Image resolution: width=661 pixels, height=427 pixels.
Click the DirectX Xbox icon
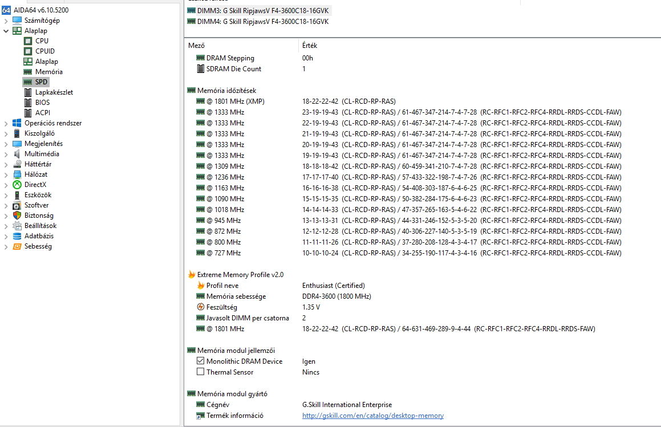(17, 185)
